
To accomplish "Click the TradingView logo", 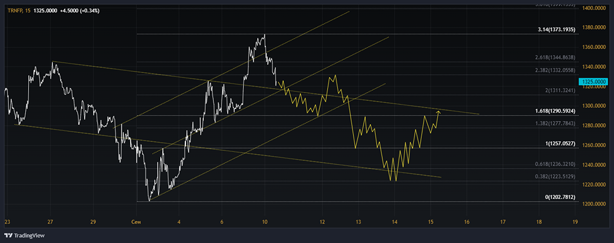I will (25, 236).
